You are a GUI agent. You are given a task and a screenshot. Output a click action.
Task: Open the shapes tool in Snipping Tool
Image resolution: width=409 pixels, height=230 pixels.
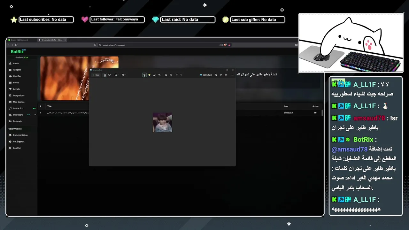[x=159, y=75]
